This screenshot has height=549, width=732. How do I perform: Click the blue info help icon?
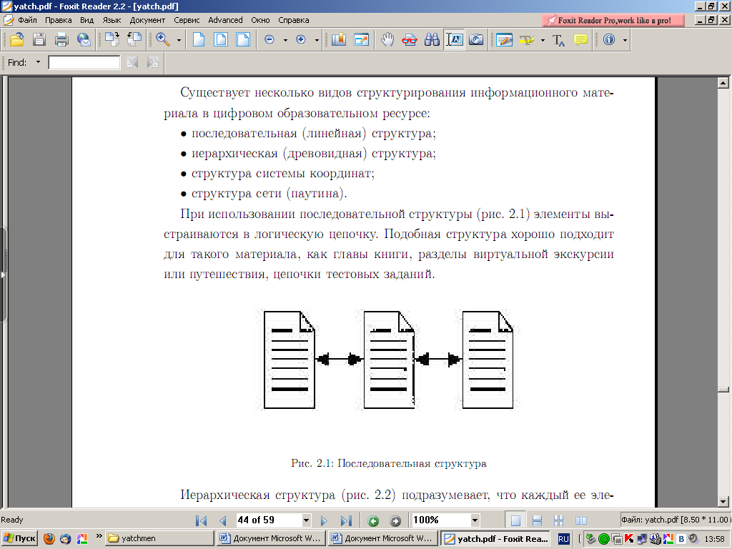coord(609,40)
